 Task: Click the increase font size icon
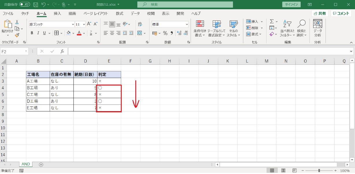(x=89, y=24)
